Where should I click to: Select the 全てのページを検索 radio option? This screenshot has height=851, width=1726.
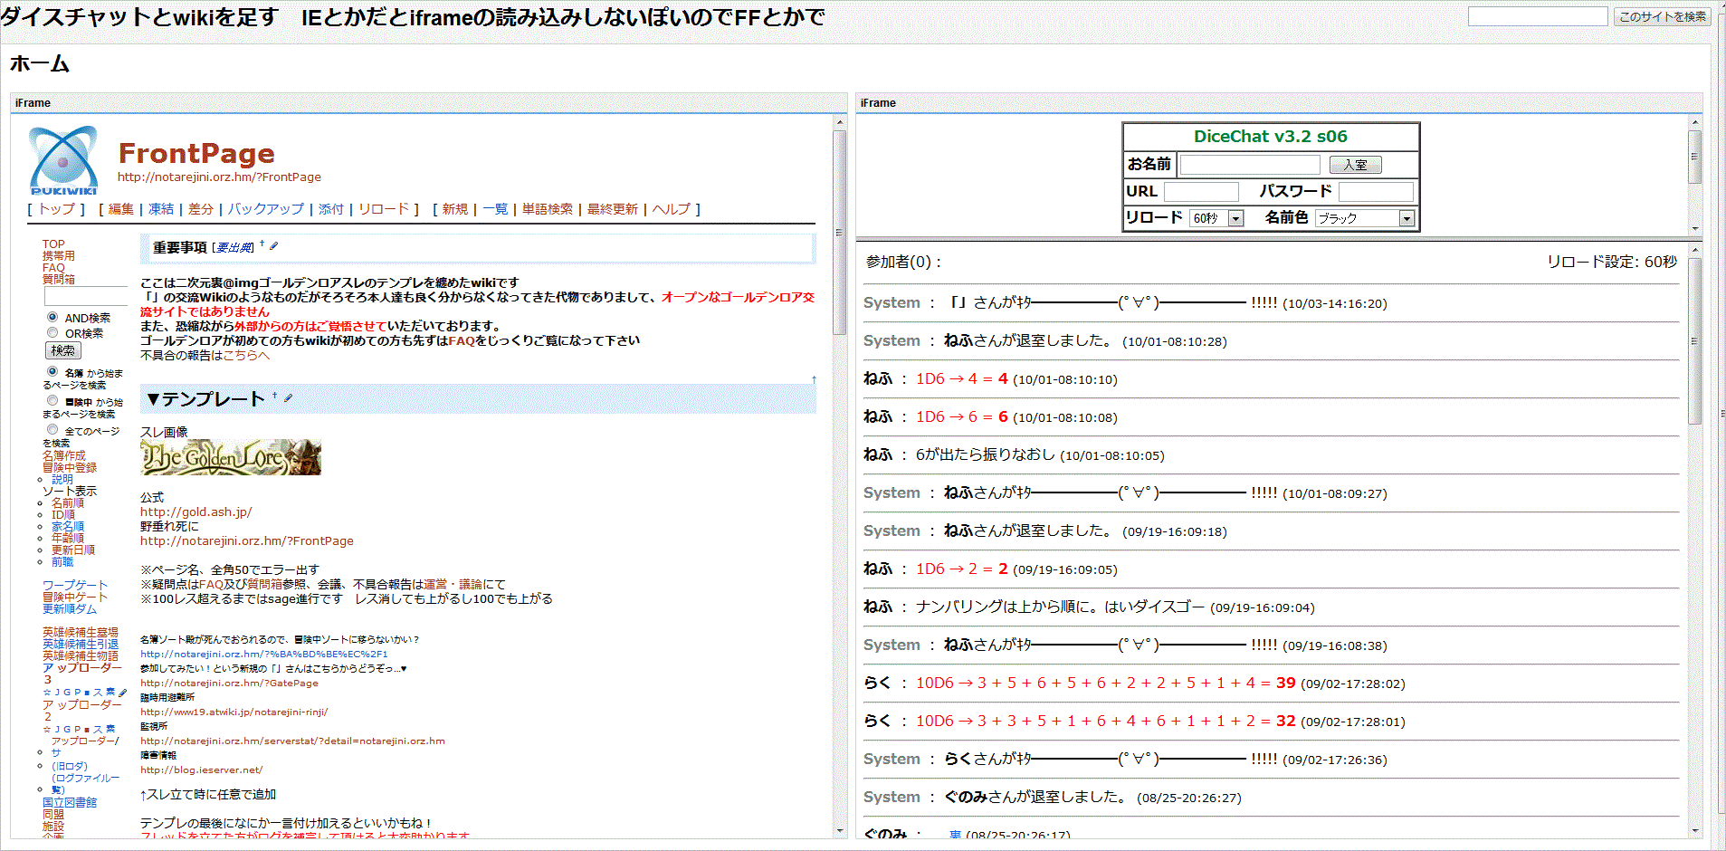52,429
